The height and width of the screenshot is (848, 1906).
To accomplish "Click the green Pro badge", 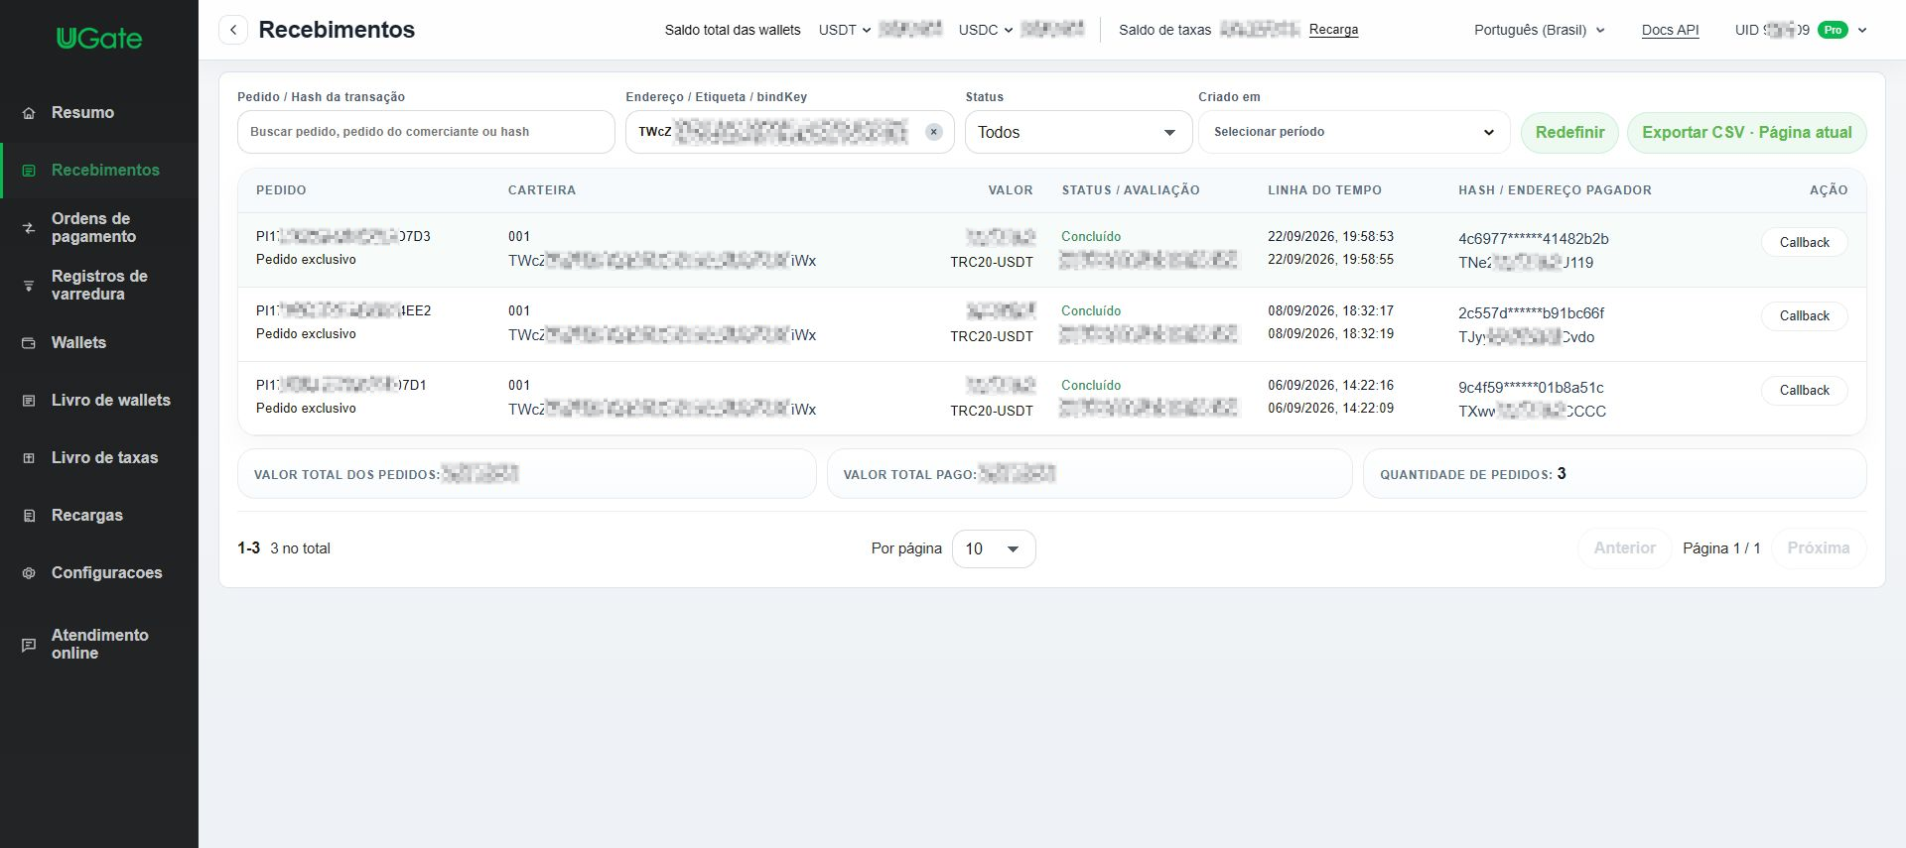I will (1833, 30).
